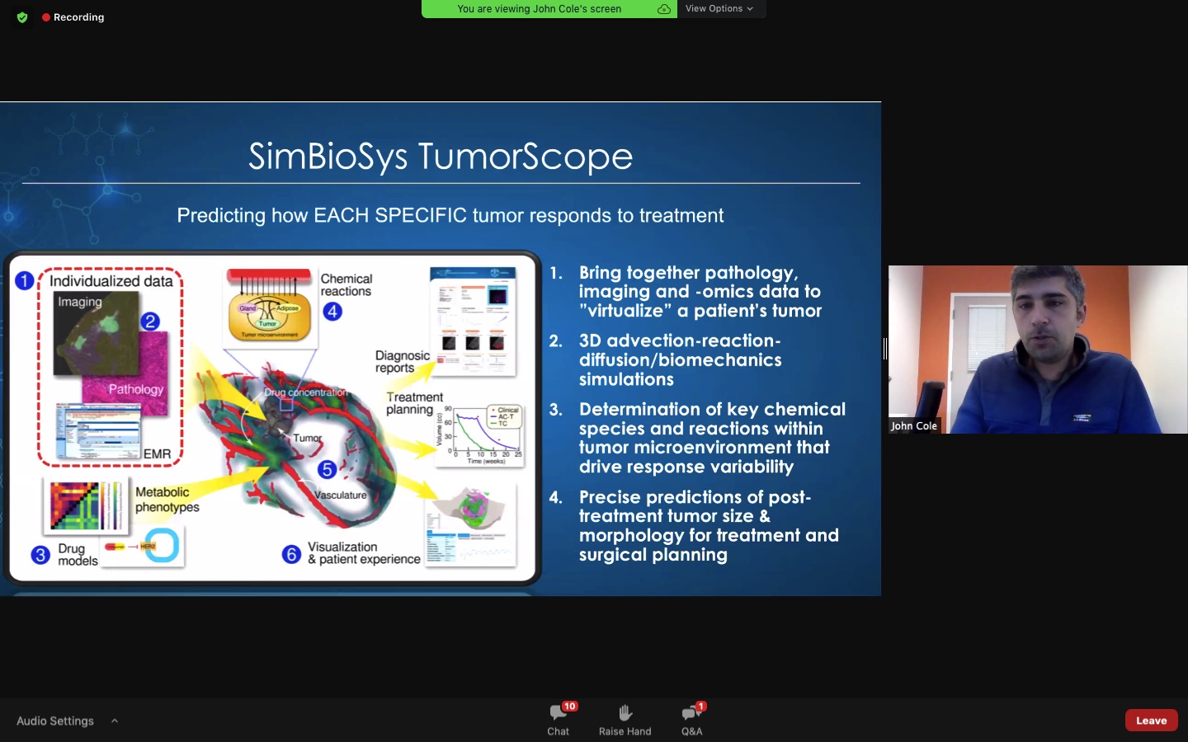1188x742 pixels.
Task: Click the 'You are viewing John Cole's screen' banner
Action: (x=549, y=8)
